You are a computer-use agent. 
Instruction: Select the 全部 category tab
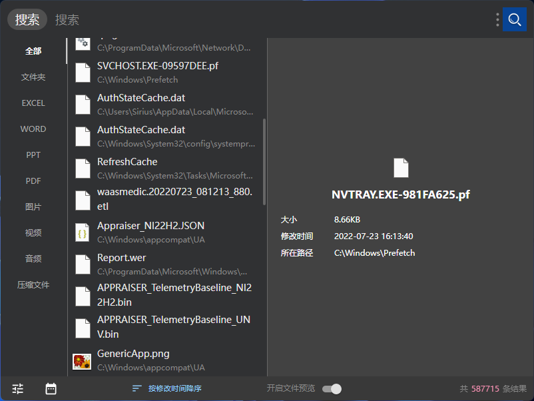33,51
